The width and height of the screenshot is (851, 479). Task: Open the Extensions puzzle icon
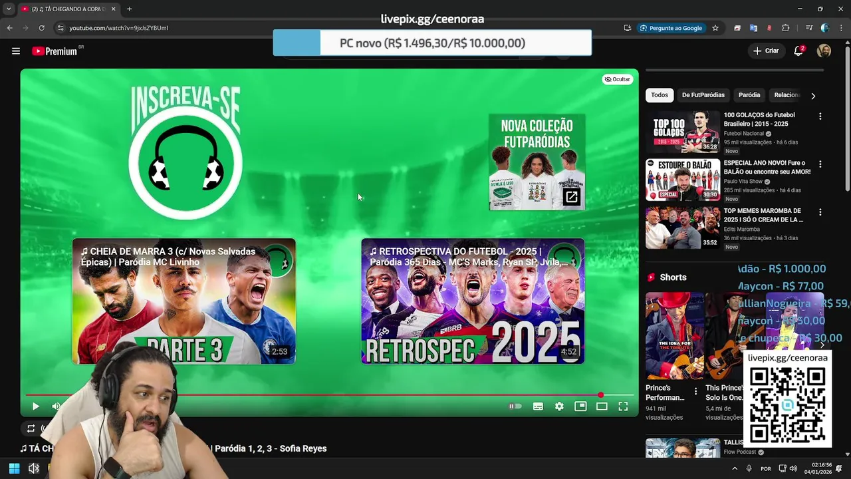click(x=786, y=28)
